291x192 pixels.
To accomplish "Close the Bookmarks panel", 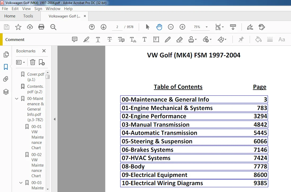I will point(44,51).
